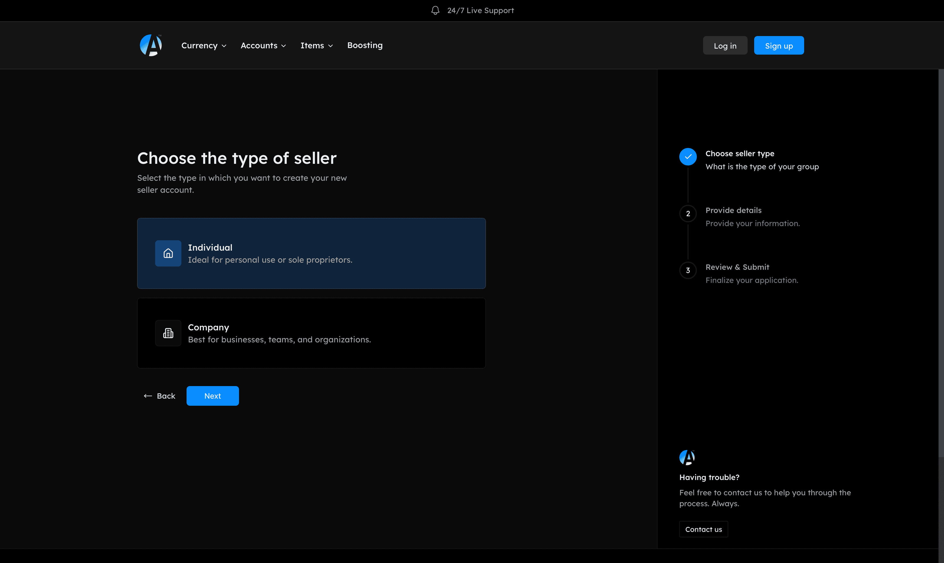This screenshot has width=944, height=563.
Task: Expand the Currency dropdown menu
Action: point(204,46)
